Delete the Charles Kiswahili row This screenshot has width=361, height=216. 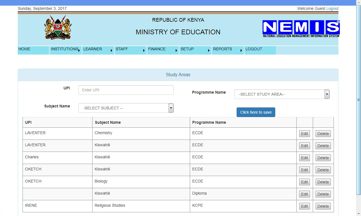click(x=323, y=158)
